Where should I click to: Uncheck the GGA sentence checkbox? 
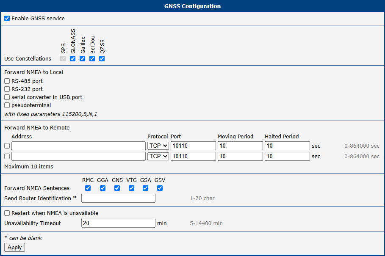pyautogui.click(x=102, y=188)
